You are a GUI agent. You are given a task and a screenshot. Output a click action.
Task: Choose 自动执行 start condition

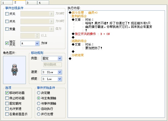point(39,109)
